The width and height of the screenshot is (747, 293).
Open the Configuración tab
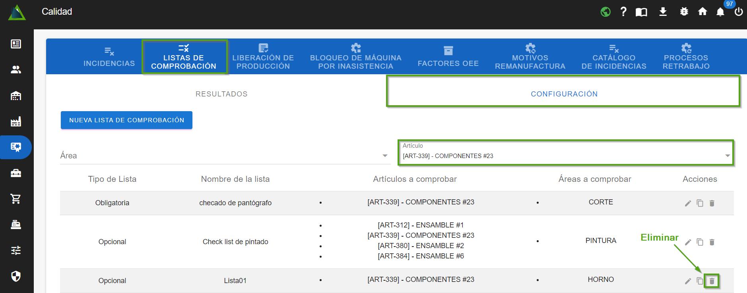564,94
